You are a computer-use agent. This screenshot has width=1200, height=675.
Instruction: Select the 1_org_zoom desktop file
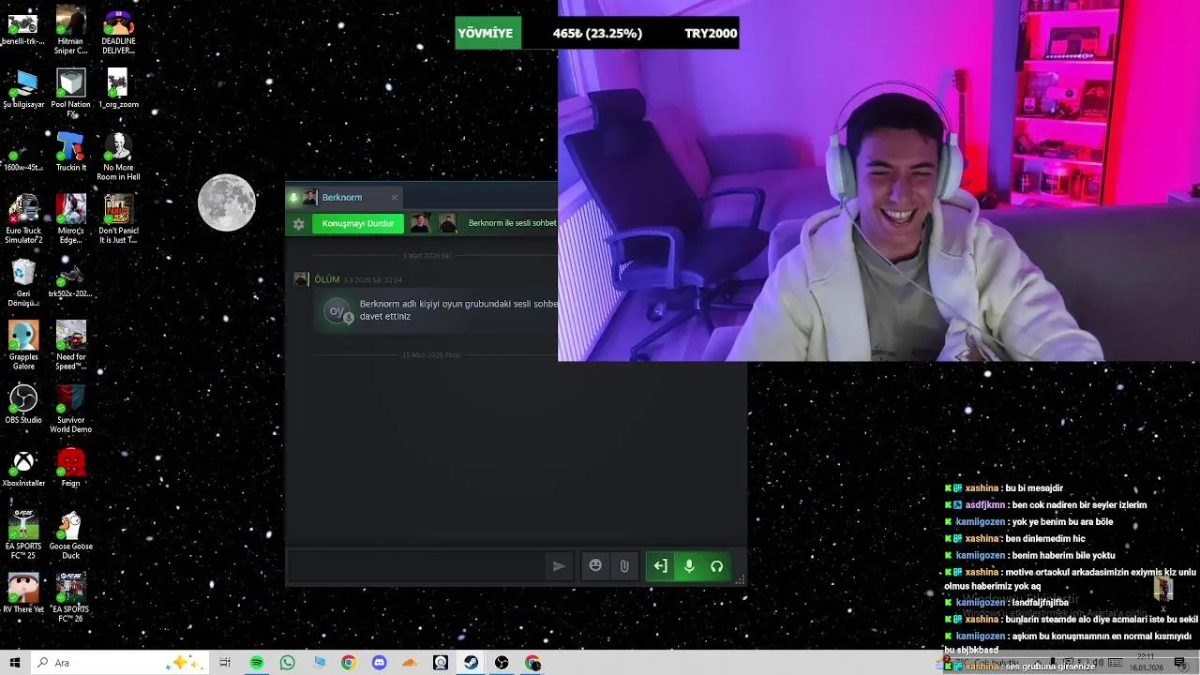tap(118, 89)
